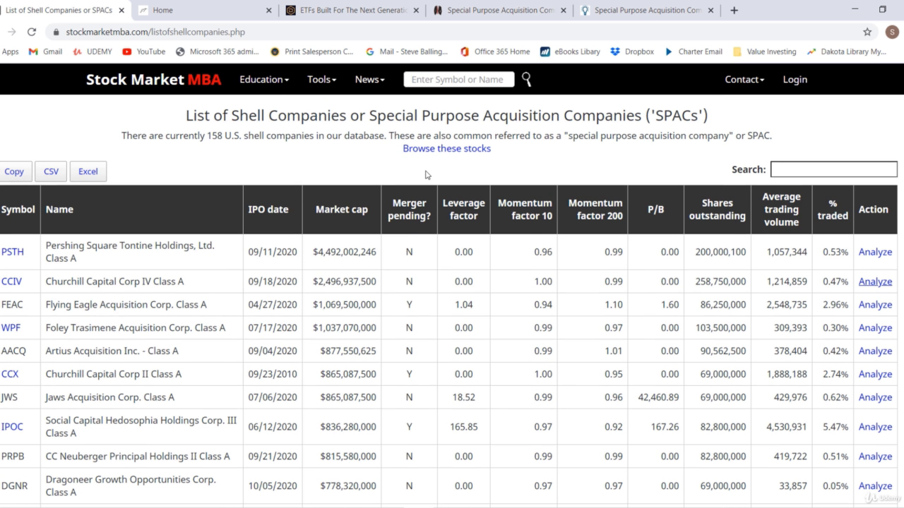The width and height of the screenshot is (904, 508).
Task: Click Analyze for Flying Eagle Acquisition row
Action: (875, 305)
